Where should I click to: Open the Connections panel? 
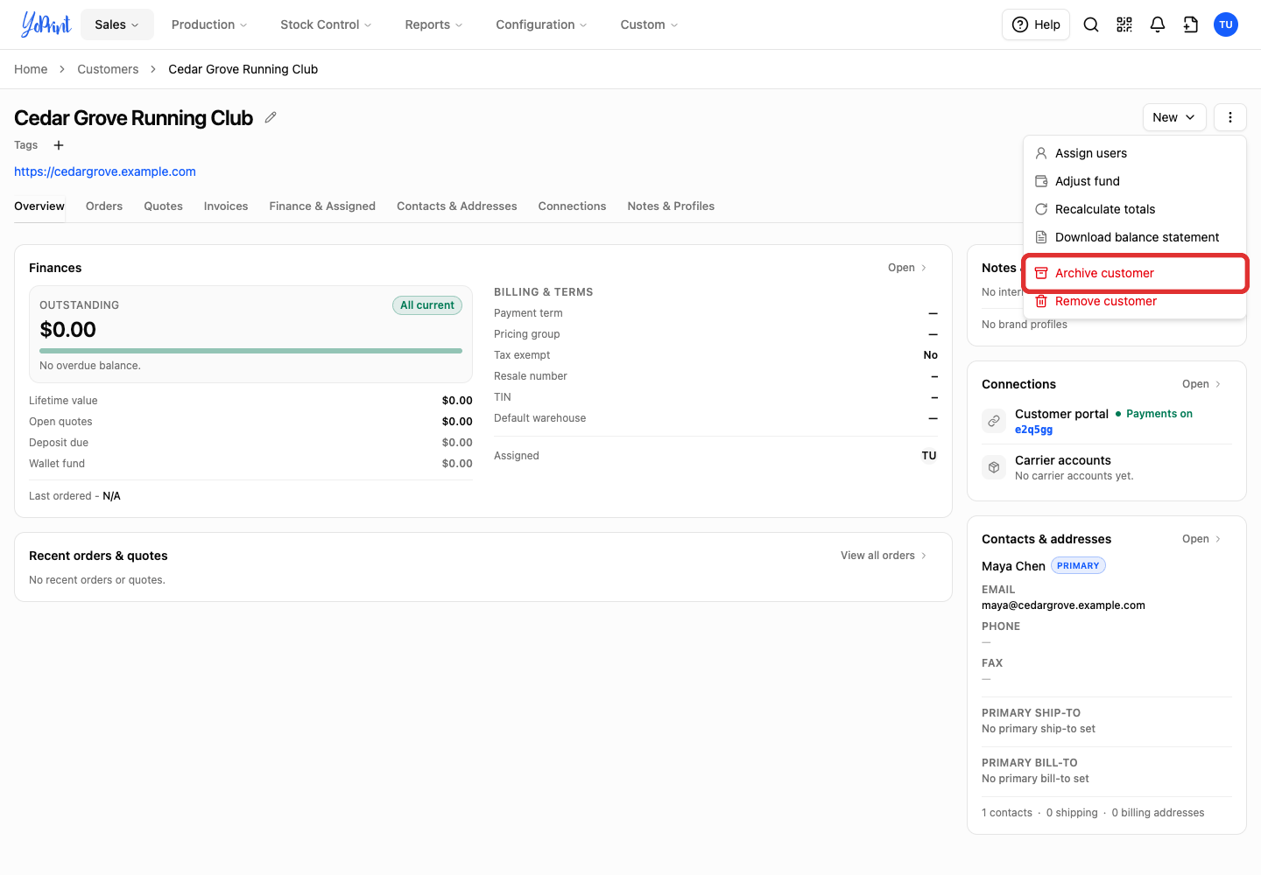point(1202,384)
